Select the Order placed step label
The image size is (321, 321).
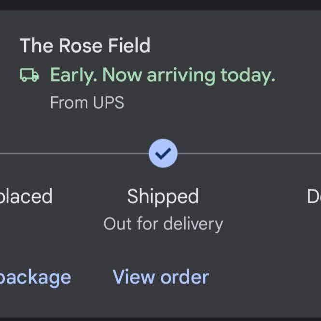coord(26,196)
